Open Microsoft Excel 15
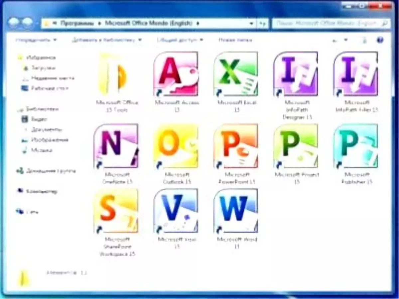The height and width of the screenshot is (299, 399). [x=236, y=74]
